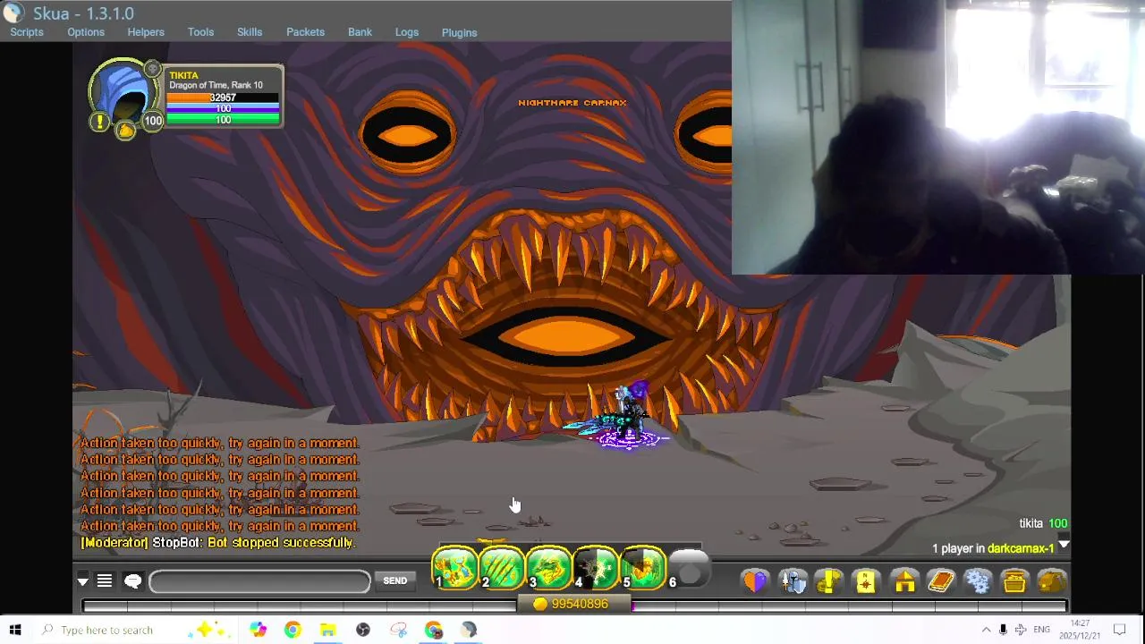This screenshot has height=644, width=1145.
Task: Open the Tools menu
Action: (x=200, y=32)
